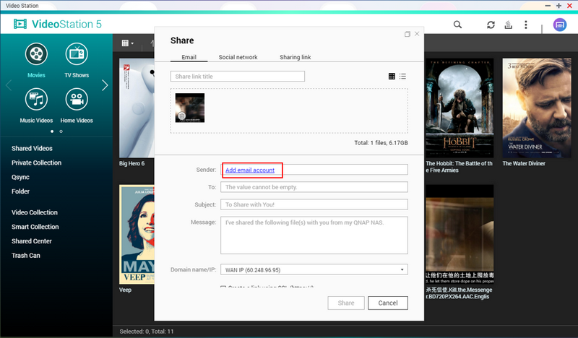
Task: Click the Water Diviner title text
Action: click(524, 163)
